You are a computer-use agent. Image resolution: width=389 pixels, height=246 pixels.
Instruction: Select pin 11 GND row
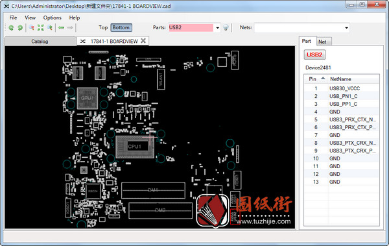[x=342, y=166]
